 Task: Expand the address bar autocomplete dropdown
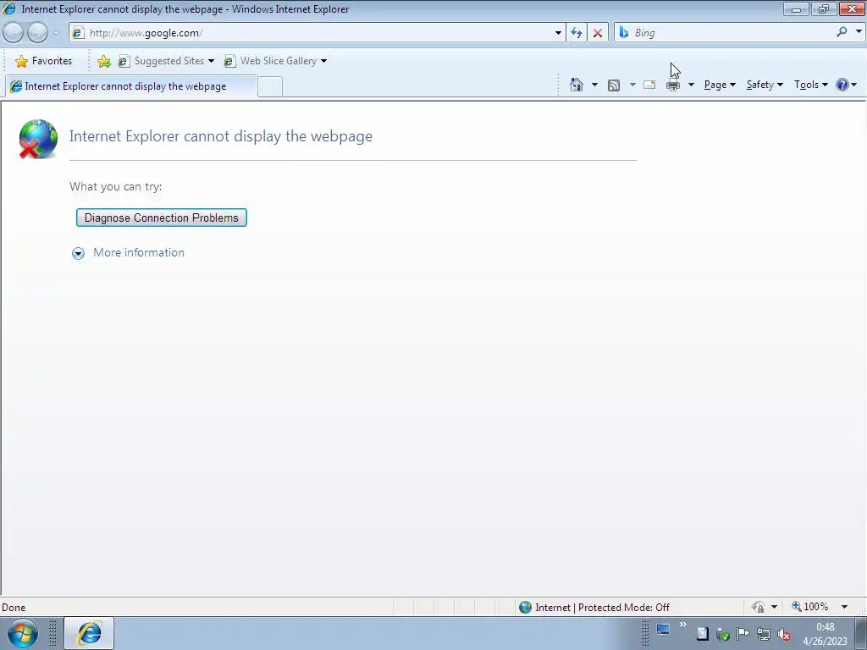(558, 33)
